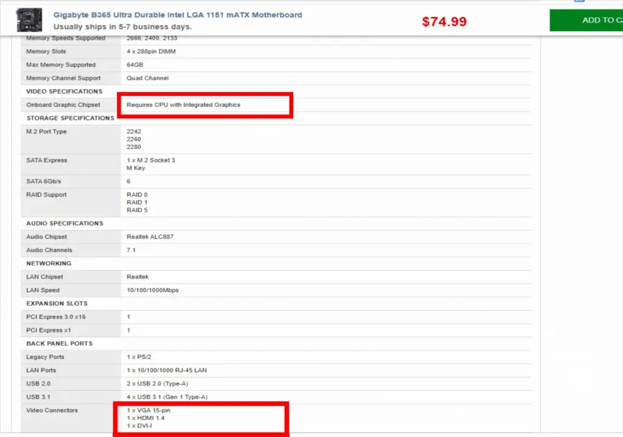Screen dimensions: 623x437
Task: Click the '2242' M.2 size value
Action: pos(133,131)
